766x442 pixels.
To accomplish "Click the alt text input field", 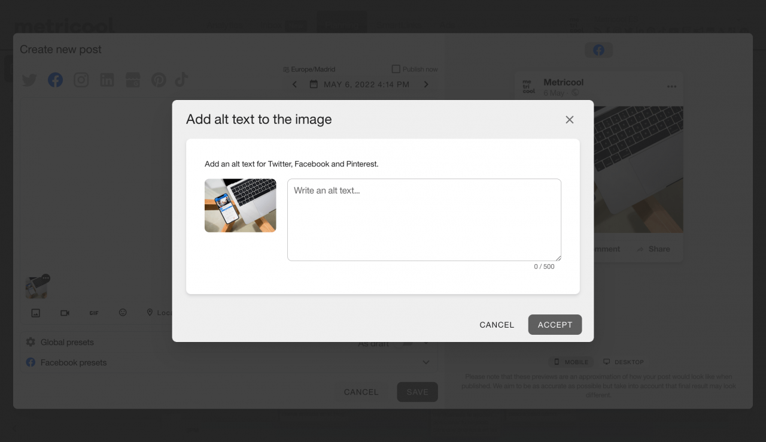I will click(424, 219).
